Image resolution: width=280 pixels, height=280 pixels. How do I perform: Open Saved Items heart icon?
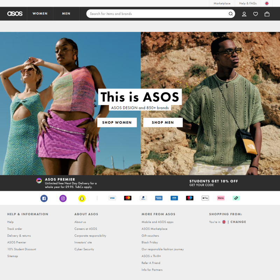coord(255,14)
